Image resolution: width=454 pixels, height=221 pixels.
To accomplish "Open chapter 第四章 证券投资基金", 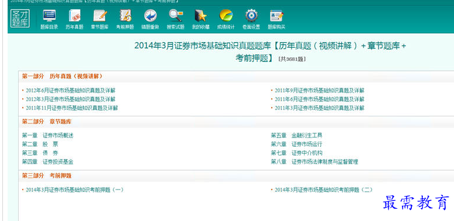I will pos(47,162).
